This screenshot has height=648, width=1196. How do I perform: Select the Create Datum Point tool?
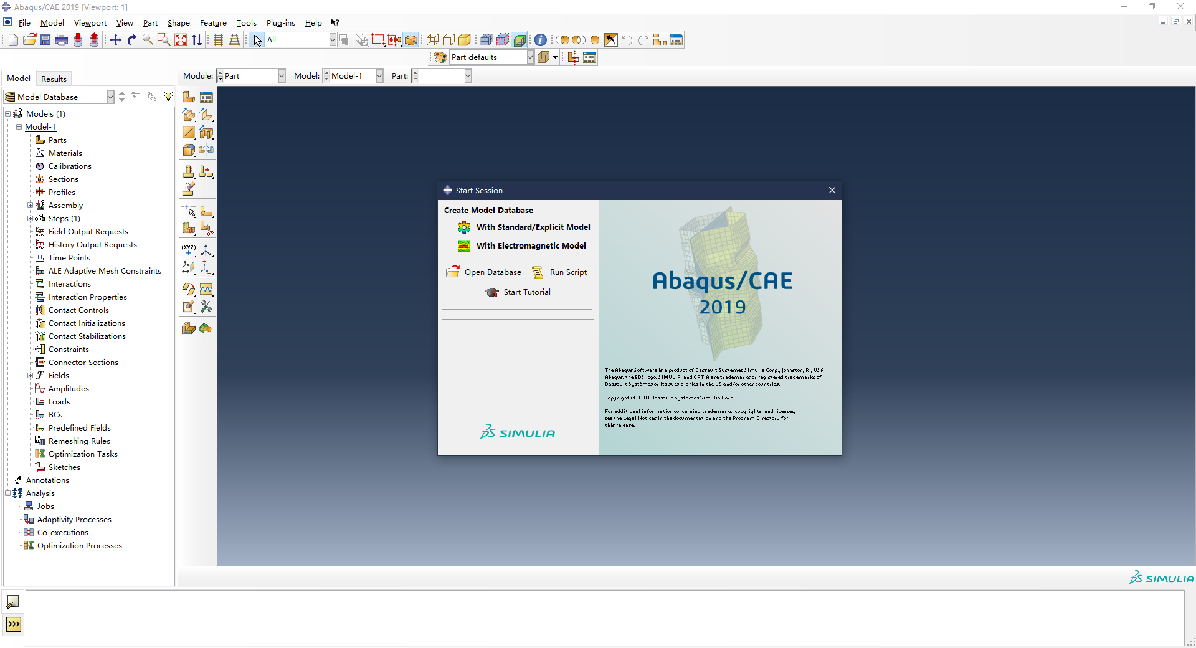pyautogui.click(x=189, y=249)
